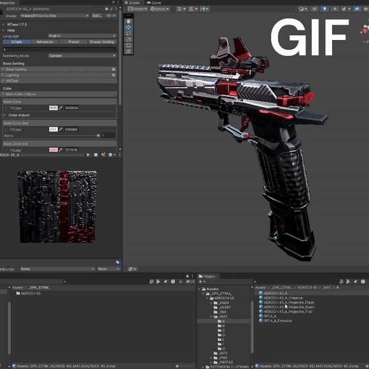Viewport: 369px width, 369px height.
Task: Click the AEROCH 45_A_Emissive material icon
Action: (x=261, y=298)
